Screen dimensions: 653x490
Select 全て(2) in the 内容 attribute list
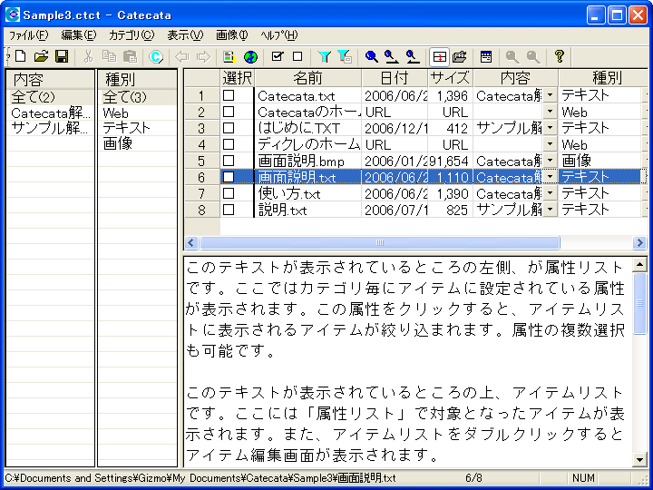click(x=33, y=97)
